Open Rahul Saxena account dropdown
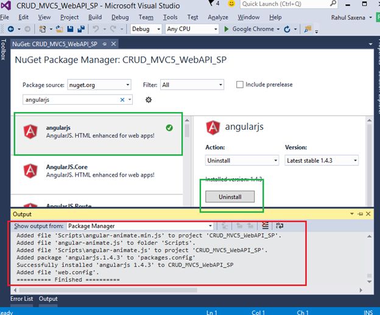This screenshot has height=315, width=380. 351,18
